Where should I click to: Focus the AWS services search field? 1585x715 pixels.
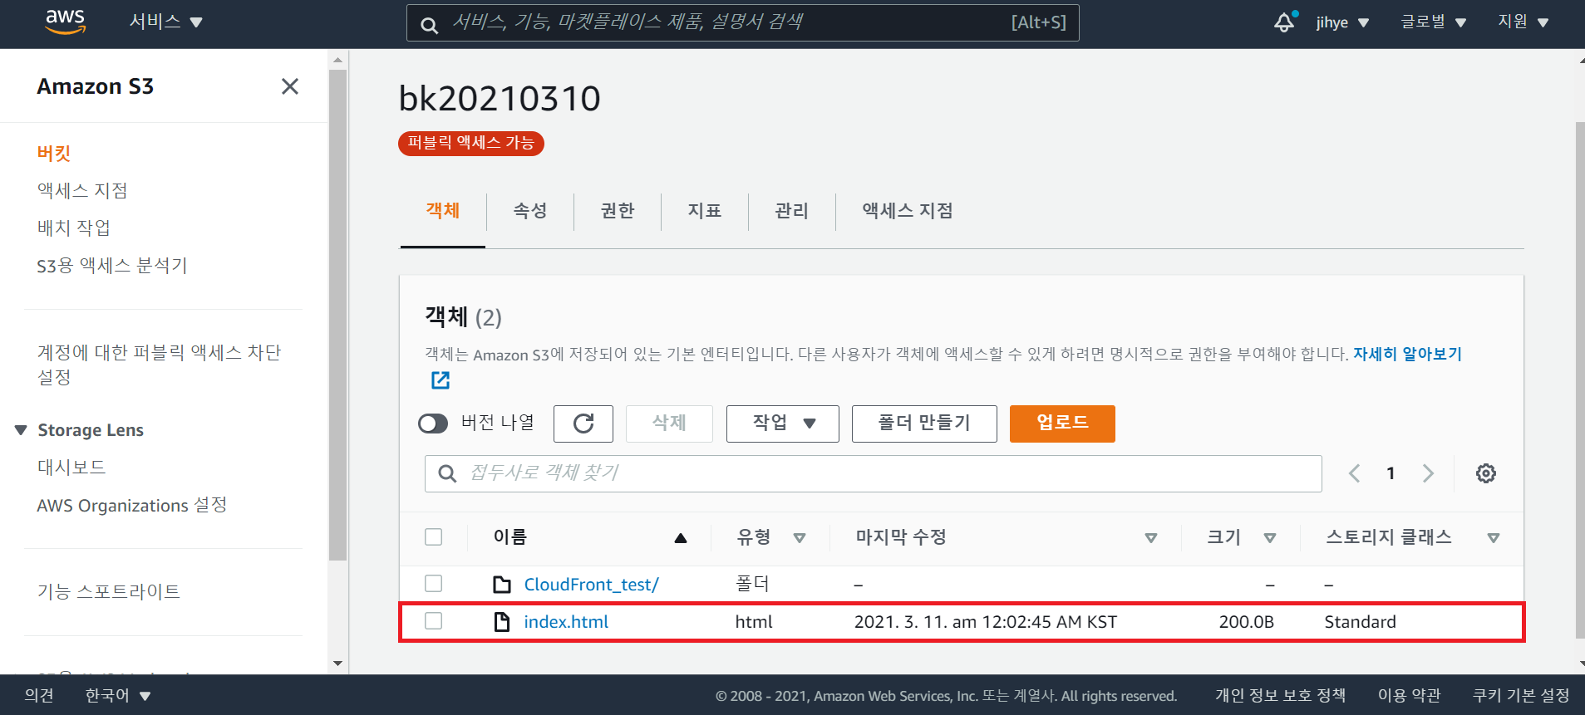coord(742,23)
